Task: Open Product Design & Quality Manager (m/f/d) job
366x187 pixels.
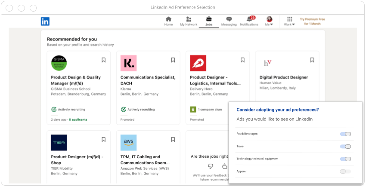Action: click(76, 80)
